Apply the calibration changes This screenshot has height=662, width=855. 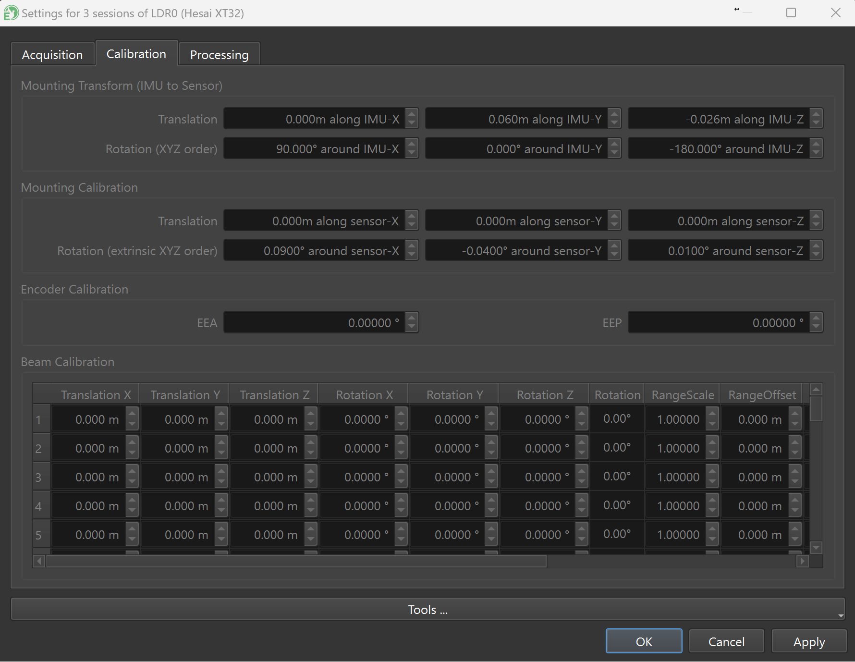pos(809,641)
